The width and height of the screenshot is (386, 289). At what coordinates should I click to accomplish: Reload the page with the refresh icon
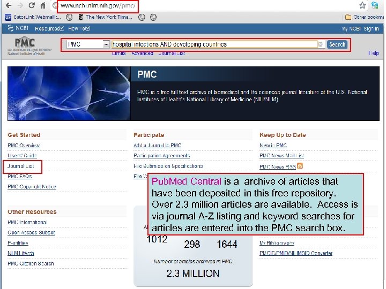(x=32, y=5)
